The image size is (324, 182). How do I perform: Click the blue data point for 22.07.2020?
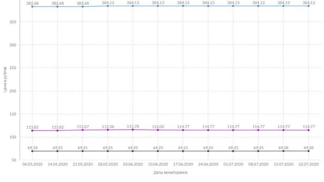coord(309,6)
